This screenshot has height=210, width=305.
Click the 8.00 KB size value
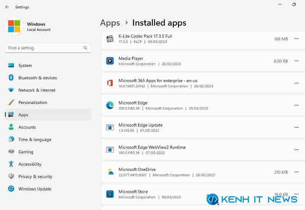click(x=281, y=61)
